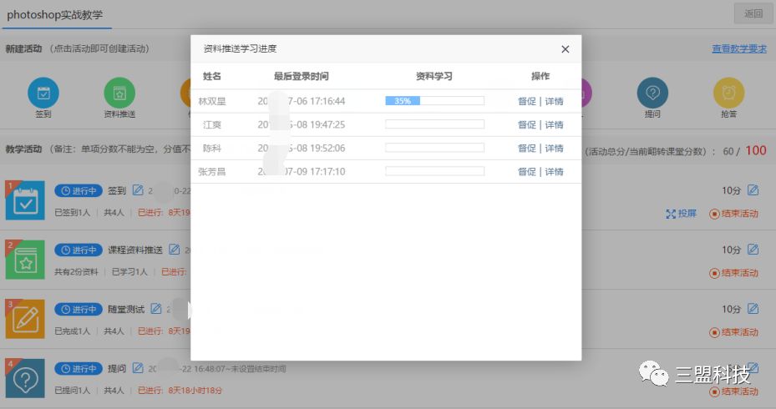Viewport: 776px width, 409px height.
Task: Click the empty progress bar of 陈科
Action: click(x=434, y=148)
